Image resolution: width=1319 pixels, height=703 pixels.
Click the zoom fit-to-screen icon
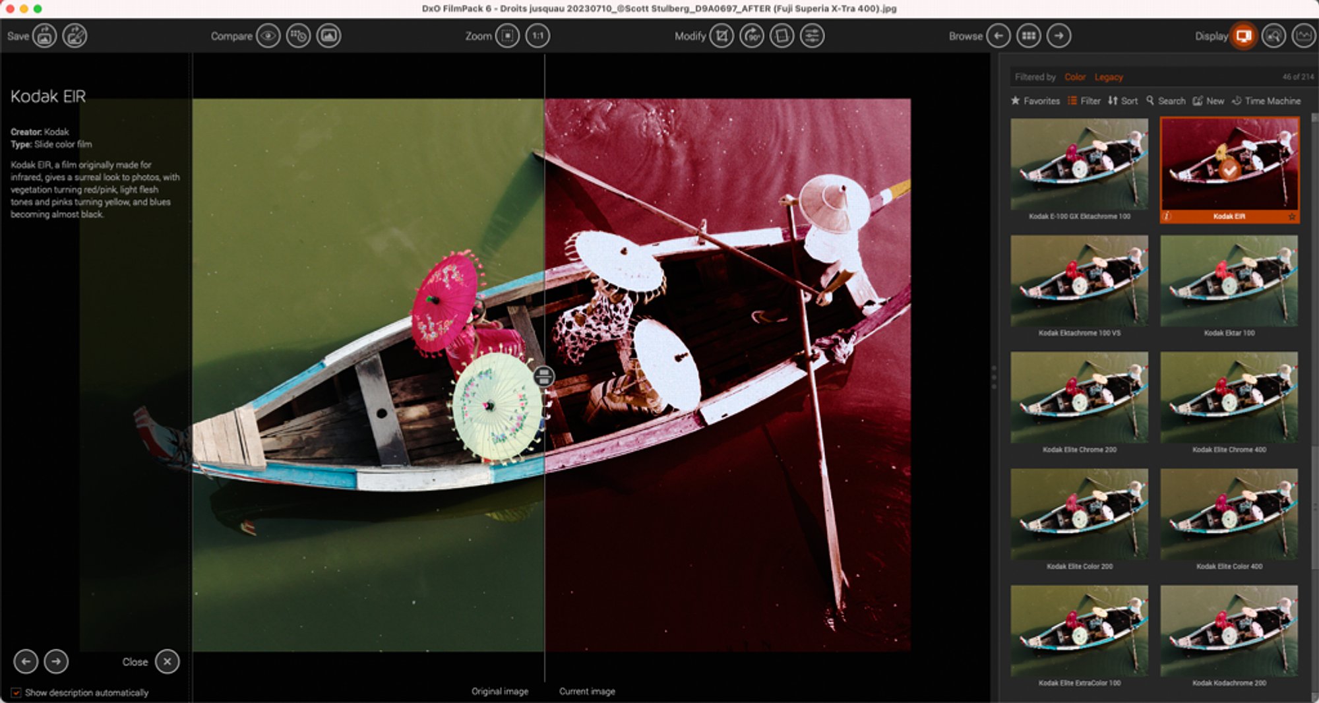[x=508, y=36]
